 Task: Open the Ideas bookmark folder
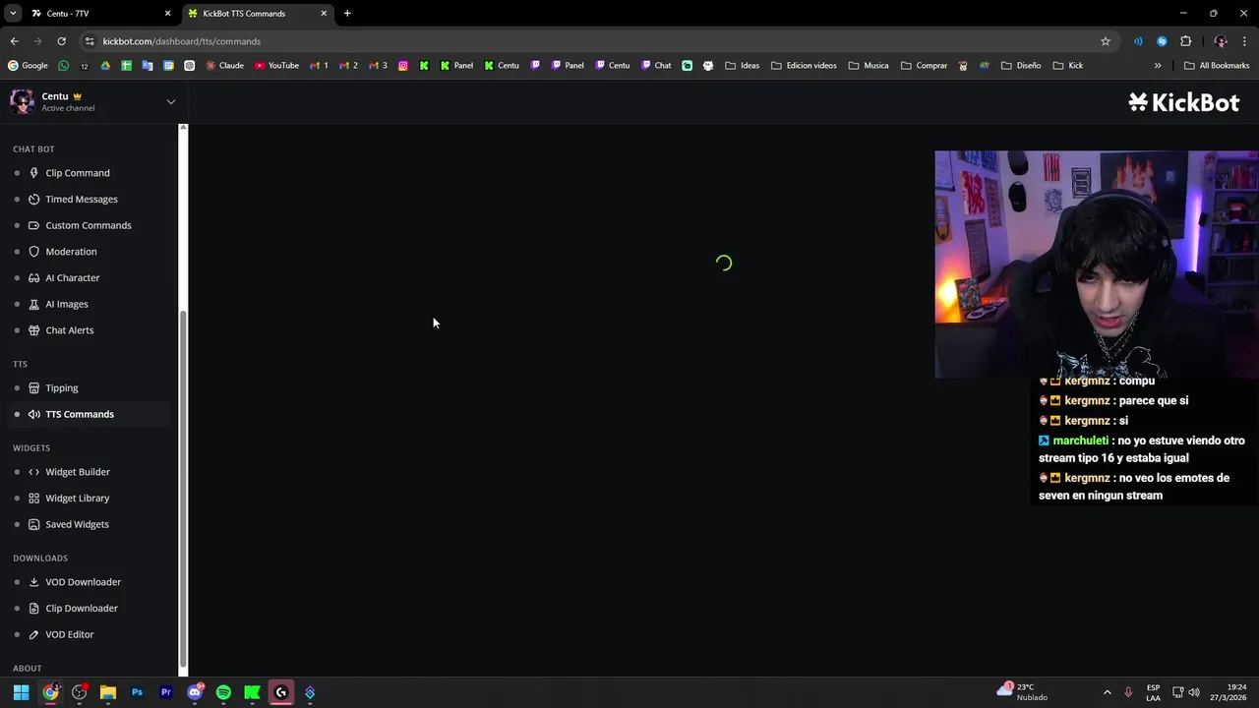click(743, 66)
